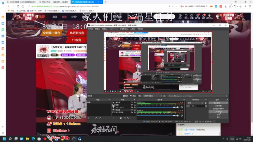Open source properties gear in Sources panel
This screenshot has height=142, width=253.
[x=121, y=118]
